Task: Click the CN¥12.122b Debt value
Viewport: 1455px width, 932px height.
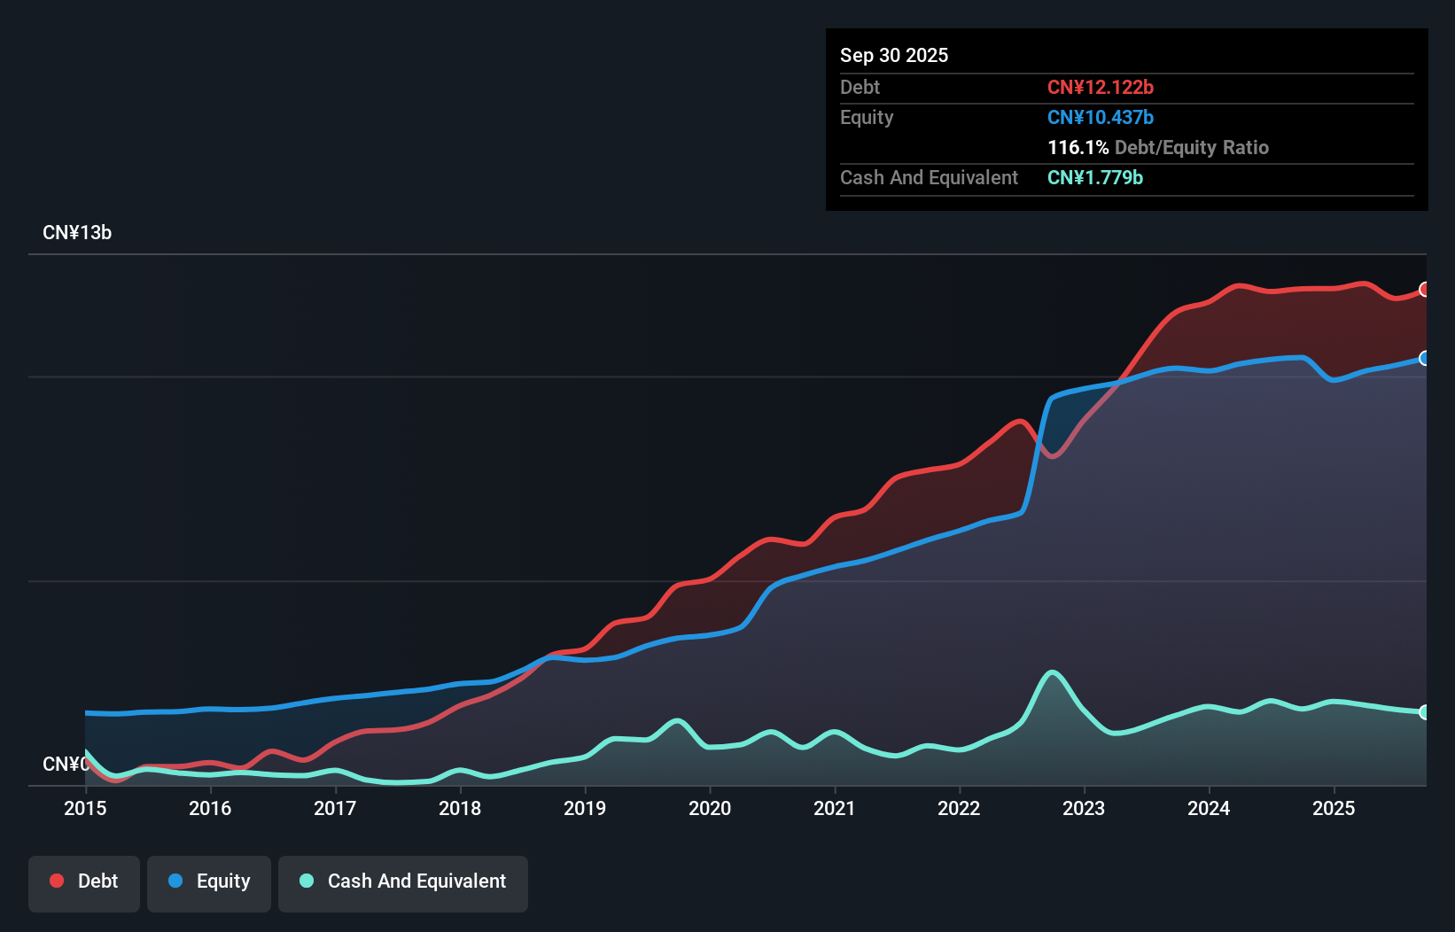Action: coord(1101,87)
